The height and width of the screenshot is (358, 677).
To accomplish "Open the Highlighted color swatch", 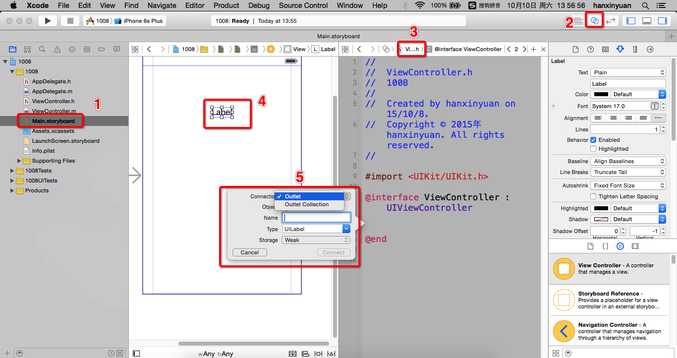I will pyautogui.click(x=601, y=208).
